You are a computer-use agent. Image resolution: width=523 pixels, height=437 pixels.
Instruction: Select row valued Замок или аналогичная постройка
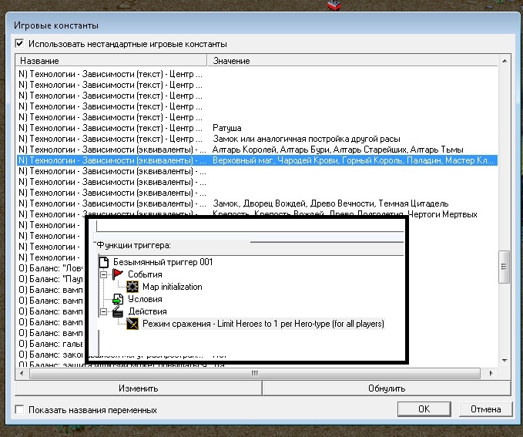257,139
